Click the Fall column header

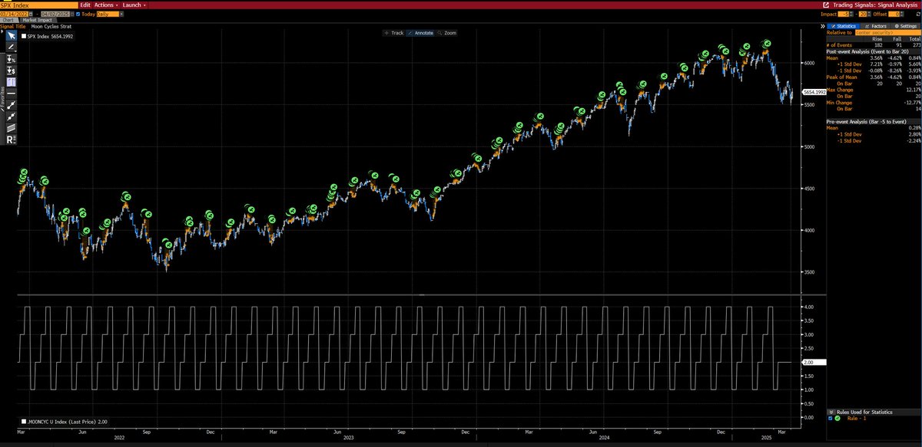[x=897, y=38]
